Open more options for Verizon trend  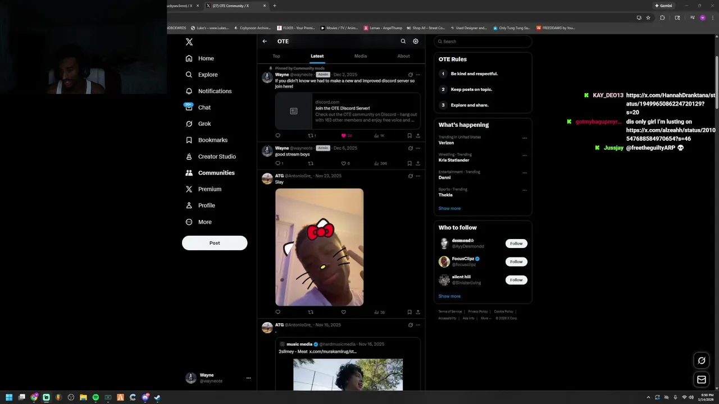tap(525, 138)
